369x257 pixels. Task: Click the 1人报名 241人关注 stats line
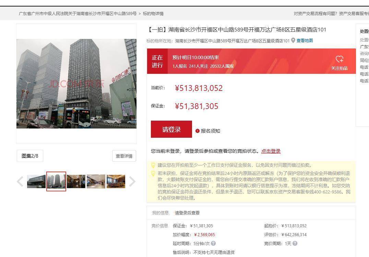point(203,66)
